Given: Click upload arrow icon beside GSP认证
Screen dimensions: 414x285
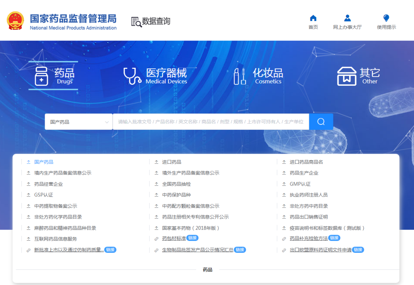Looking at the screenshot, I should point(28,195).
